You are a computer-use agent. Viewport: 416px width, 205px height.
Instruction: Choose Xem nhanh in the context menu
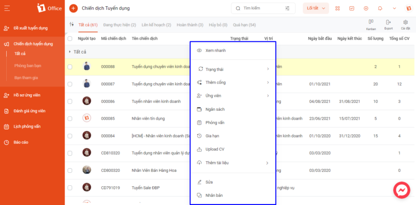(x=233, y=50)
